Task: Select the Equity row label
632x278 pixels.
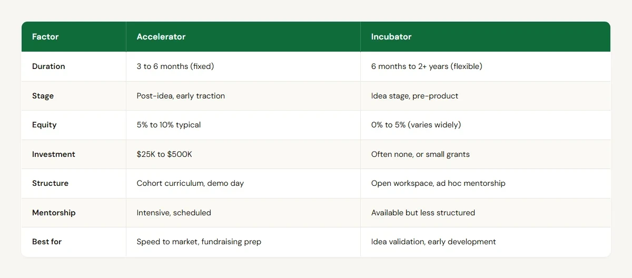Action: point(73,125)
